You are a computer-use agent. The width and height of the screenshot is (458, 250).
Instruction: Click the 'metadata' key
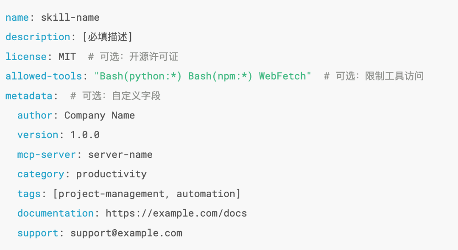29,96
